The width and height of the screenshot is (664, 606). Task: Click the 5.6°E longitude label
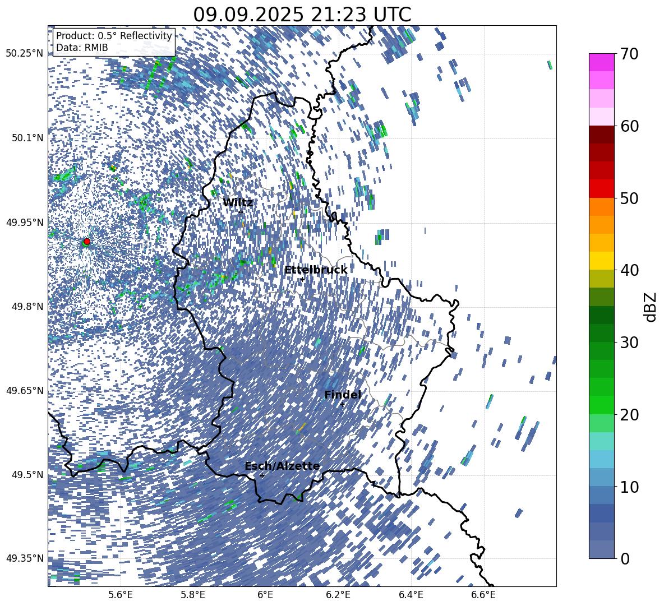coord(121,595)
